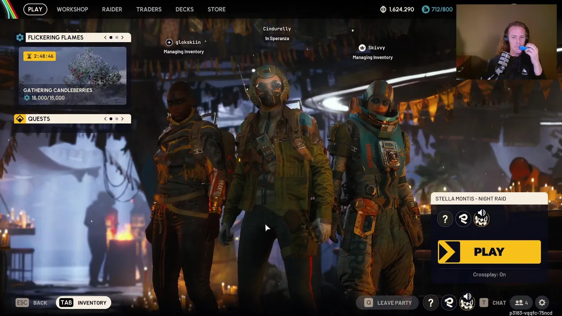Click the plus icon next to glokskiin

[169, 42]
